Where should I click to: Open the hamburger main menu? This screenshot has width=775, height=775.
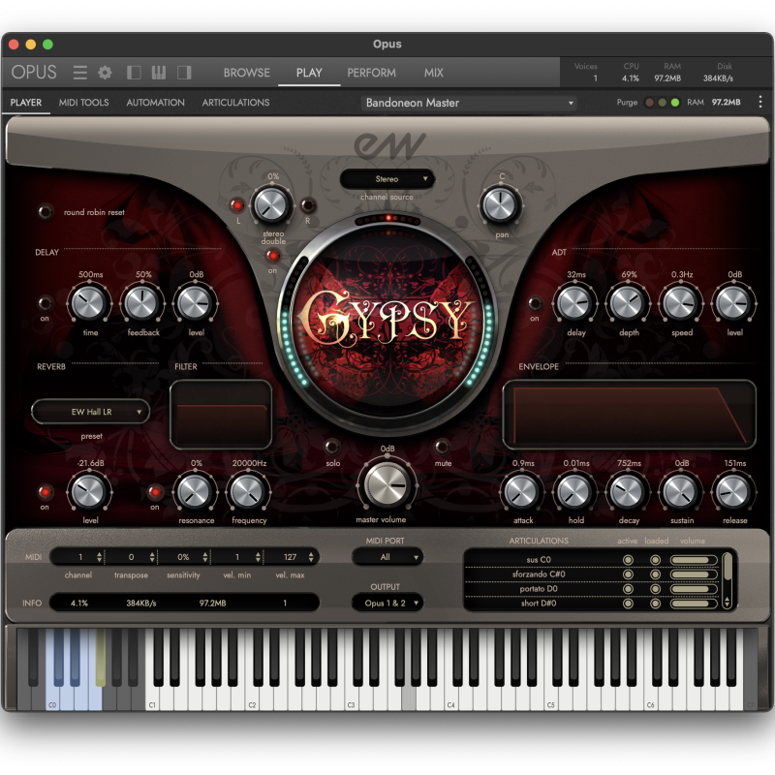[x=80, y=73]
